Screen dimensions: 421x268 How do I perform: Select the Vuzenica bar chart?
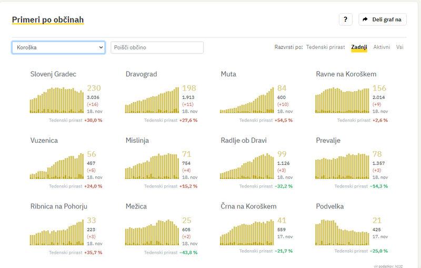tap(57, 166)
